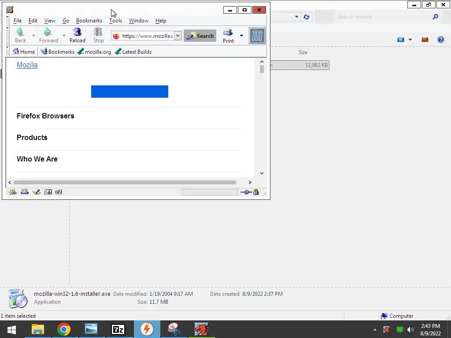Click the online/offline plug icon

[x=246, y=192]
